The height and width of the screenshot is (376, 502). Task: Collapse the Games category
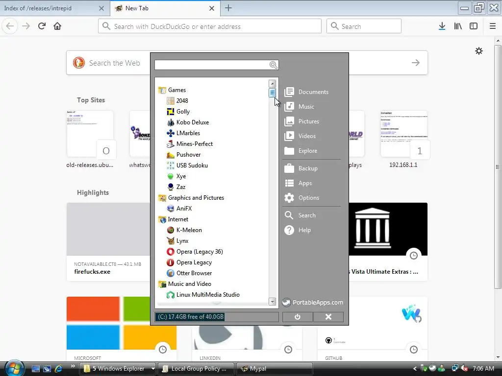pos(172,90)
